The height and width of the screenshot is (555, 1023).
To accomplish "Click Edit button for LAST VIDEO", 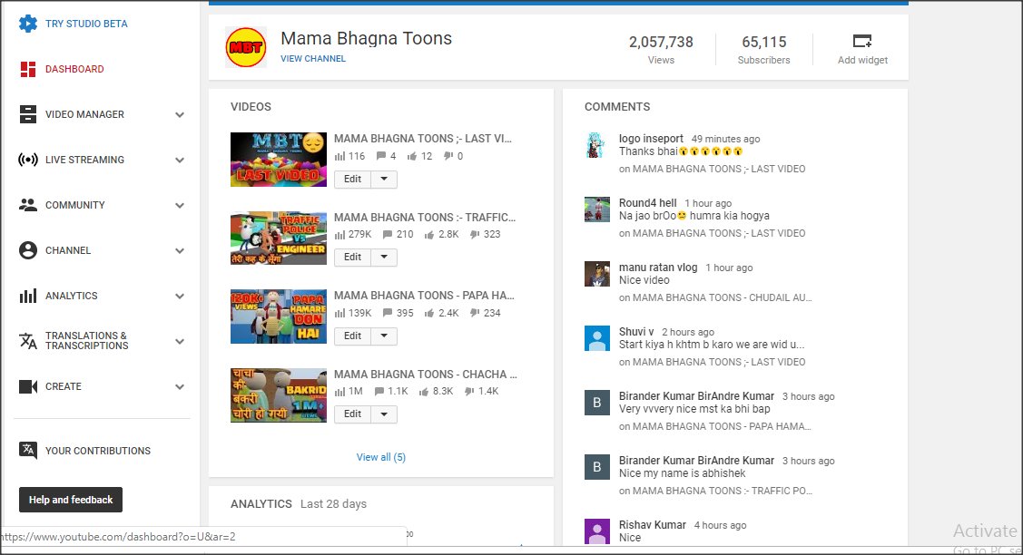I will (x=352, y=179).
